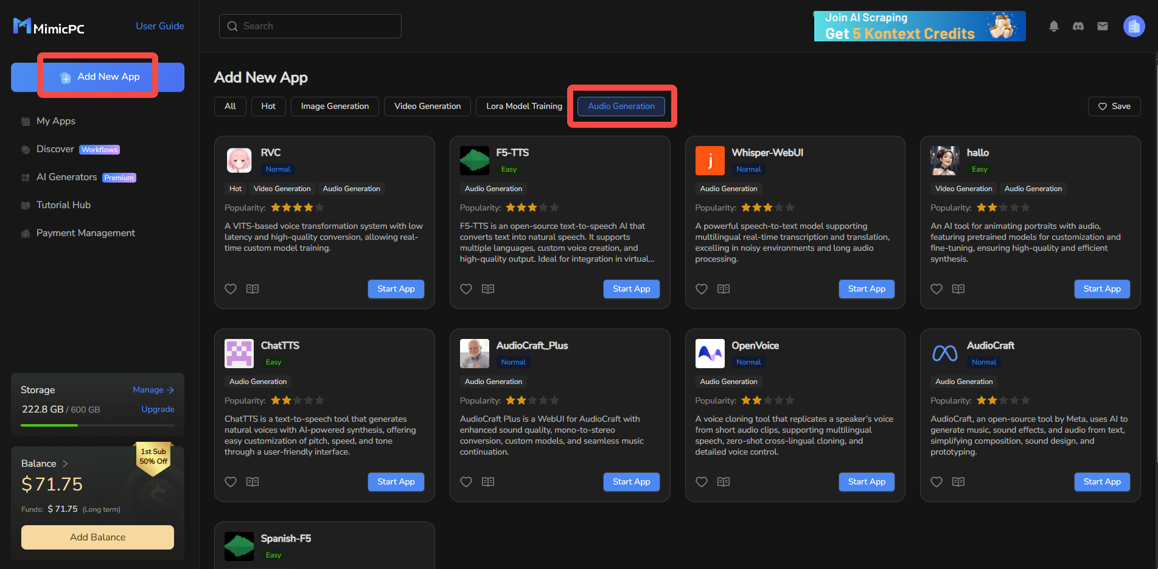Screen dimensions: 1158x569
Task: Open Discover Workflows in sidebar
Action: (78, 149)
